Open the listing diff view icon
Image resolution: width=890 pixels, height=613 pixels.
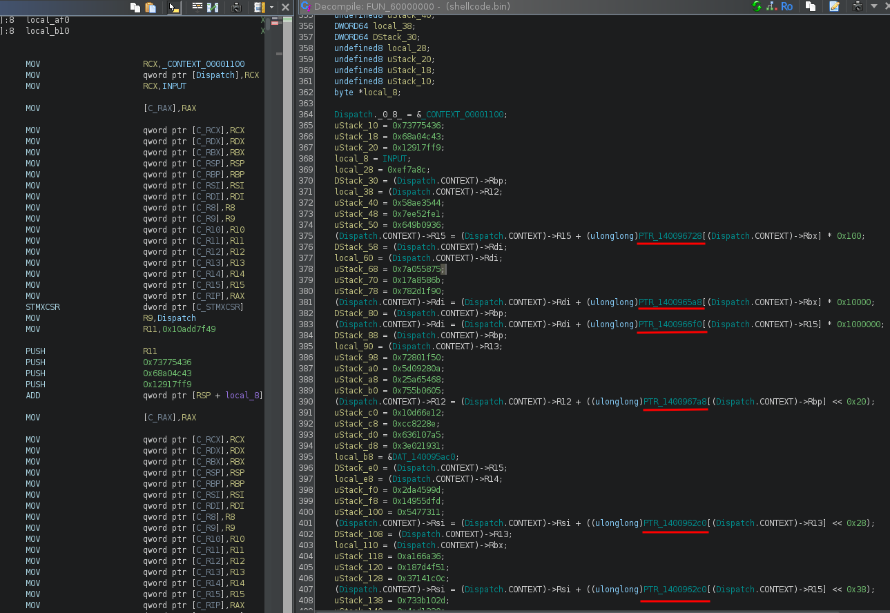pyautogui.click(x=213, y=7)
